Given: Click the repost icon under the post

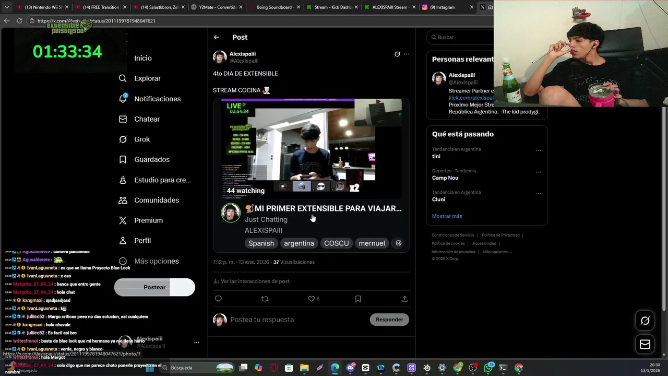Looking at the screenshot, I should coord(265,299).
